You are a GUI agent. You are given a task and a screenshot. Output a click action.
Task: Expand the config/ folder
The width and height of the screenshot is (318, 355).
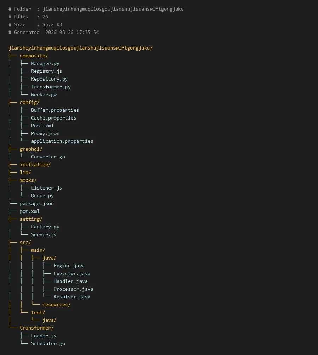point(29,102)
